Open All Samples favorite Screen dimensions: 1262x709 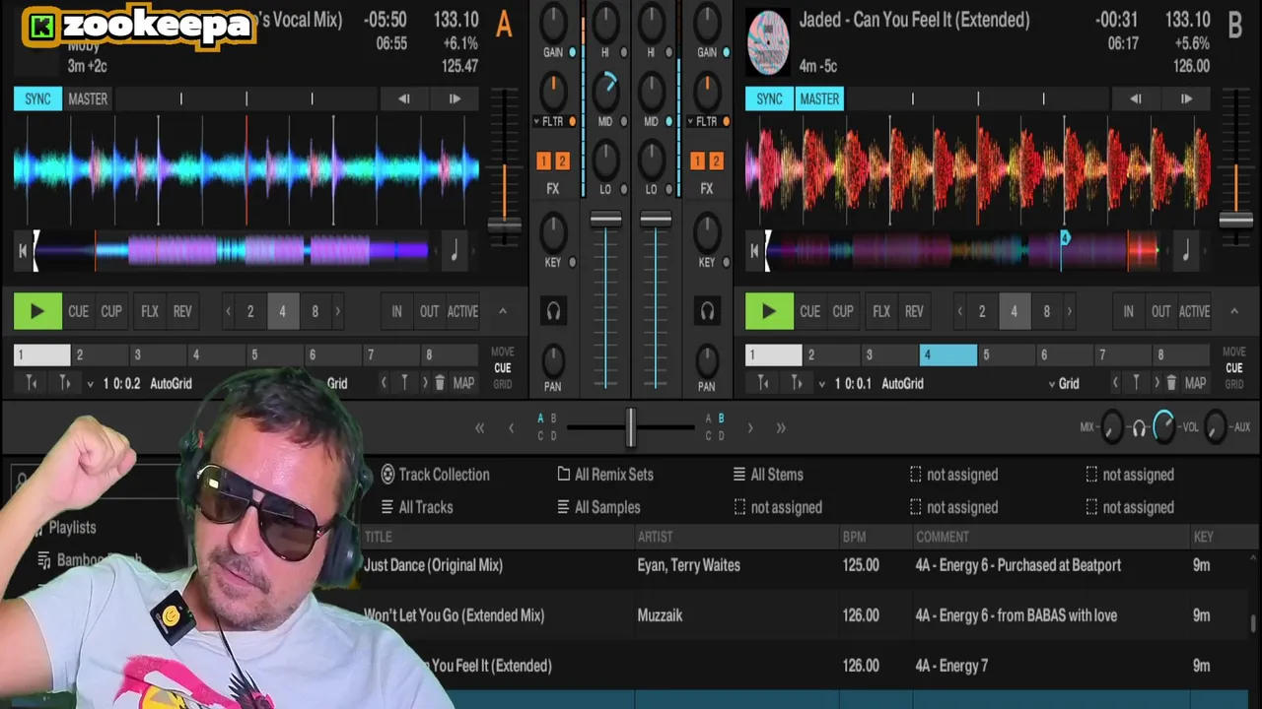598,507
